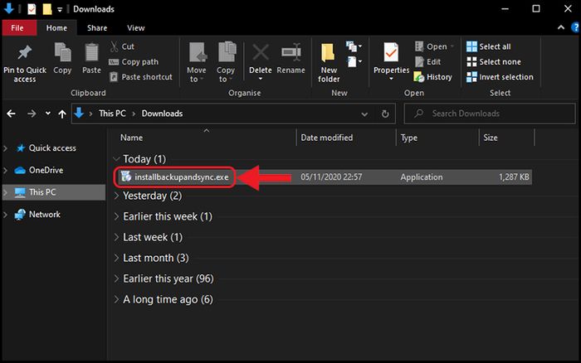The height and width of the screenshot is (363, 581).
Task: Sort by the Type column header
Action: [408, 138]
